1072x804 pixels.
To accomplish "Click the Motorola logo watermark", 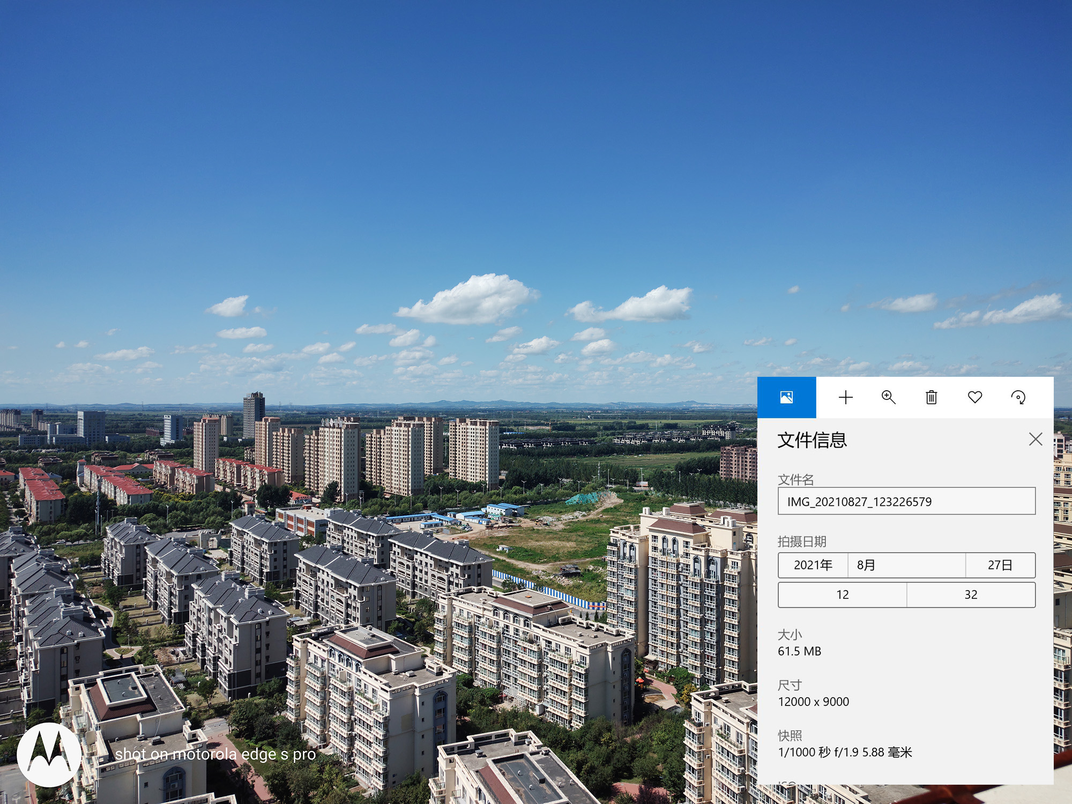I will 49,754.
